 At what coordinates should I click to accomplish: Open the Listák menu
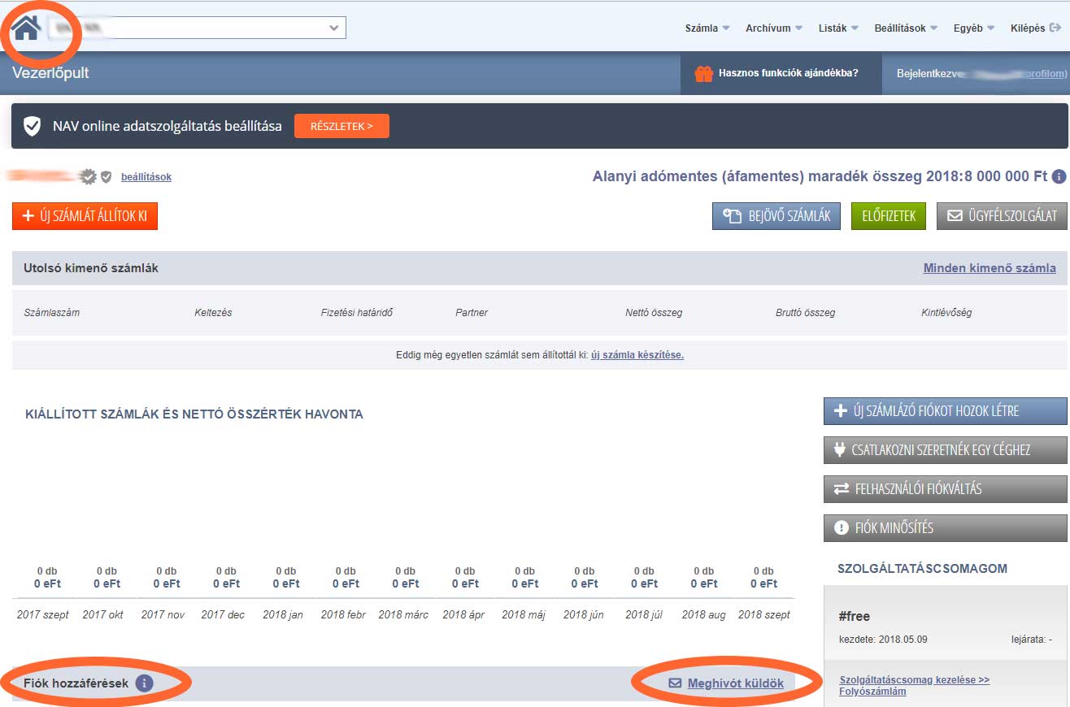pos(838,28)
